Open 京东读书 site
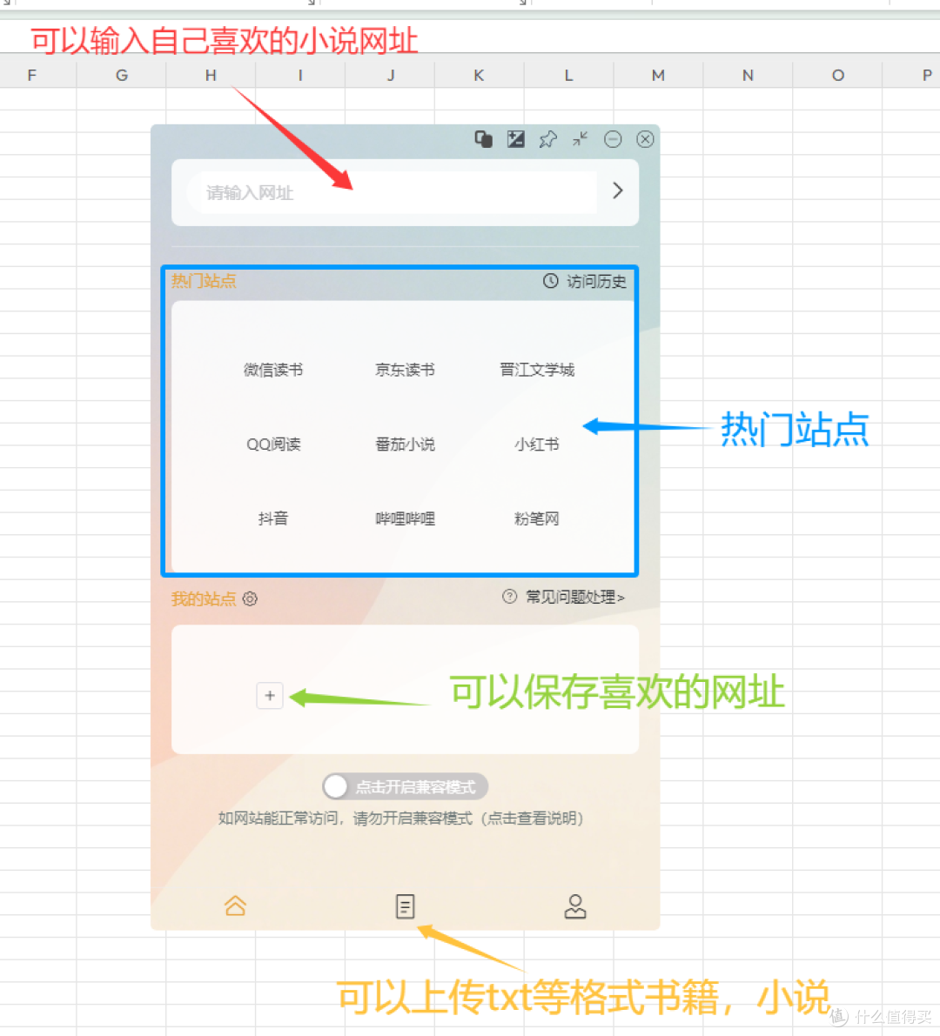This screenshot has width=940, height=1036. click(x=406, y=370)
